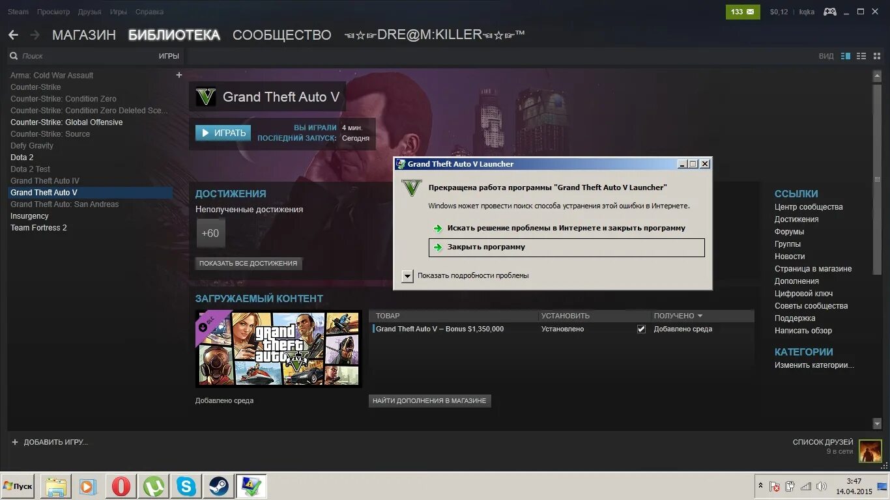Open the ИГРЫ filter dropdown

tap(169, 56)
